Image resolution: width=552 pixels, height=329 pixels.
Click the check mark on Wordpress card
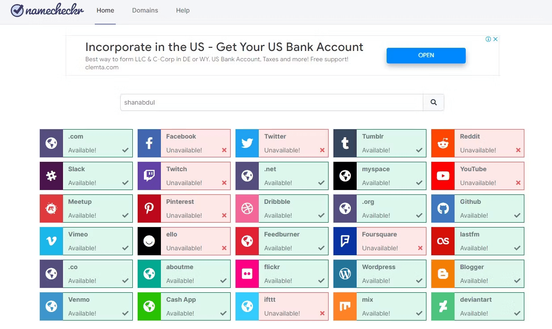click(419, 281)
